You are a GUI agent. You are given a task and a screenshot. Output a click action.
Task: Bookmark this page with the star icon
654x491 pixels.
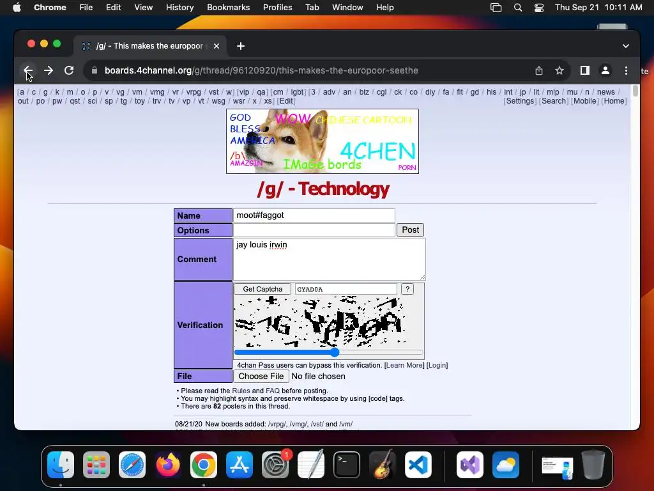pyautogui.click(x=559, y=70)
